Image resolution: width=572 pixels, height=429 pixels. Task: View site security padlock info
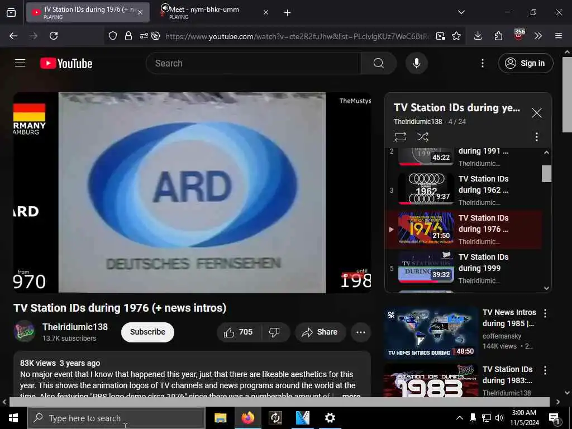128,36
